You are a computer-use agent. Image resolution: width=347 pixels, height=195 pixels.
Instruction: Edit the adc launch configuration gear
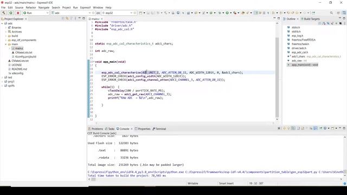[93, 13]
